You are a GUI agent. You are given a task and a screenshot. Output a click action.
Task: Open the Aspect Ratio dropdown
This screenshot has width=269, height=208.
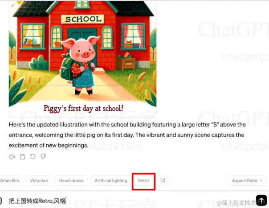pyautogui.click(x=247, y=180)
